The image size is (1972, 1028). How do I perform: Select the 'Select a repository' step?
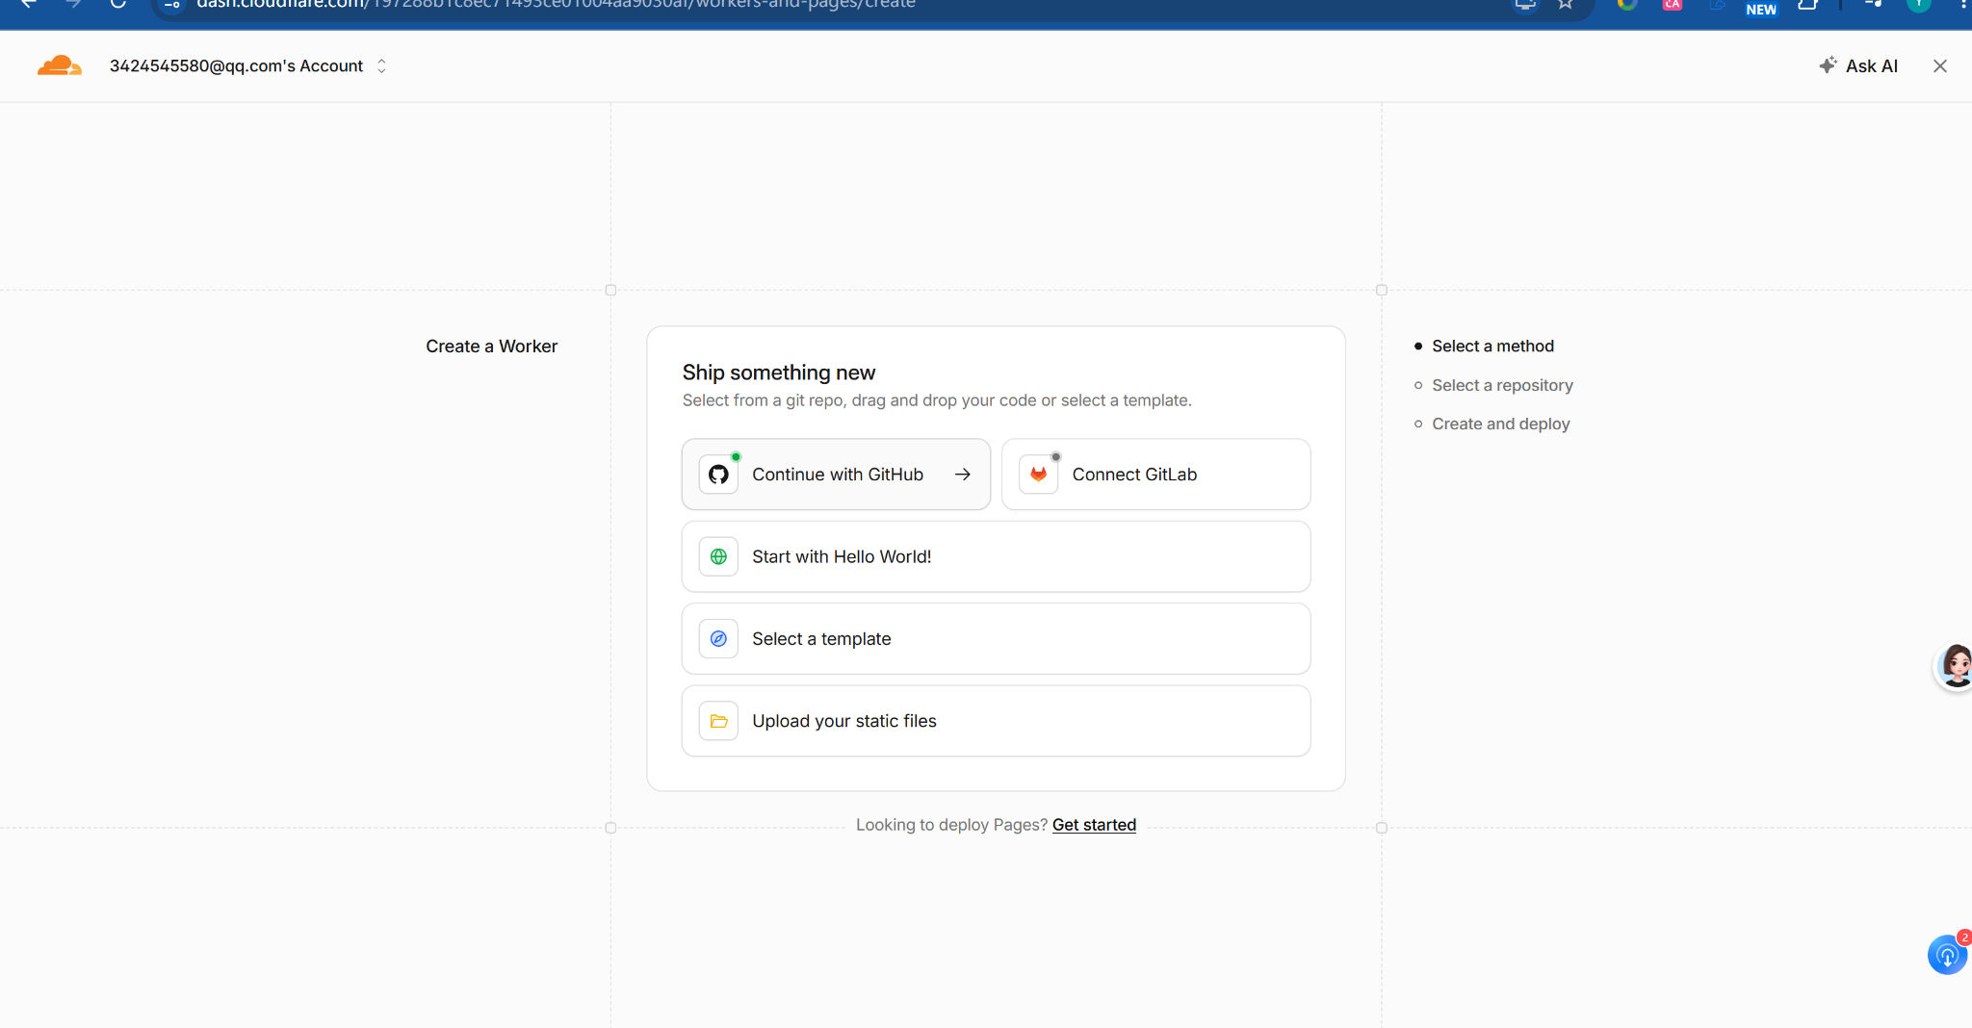tap(1502, 385)
